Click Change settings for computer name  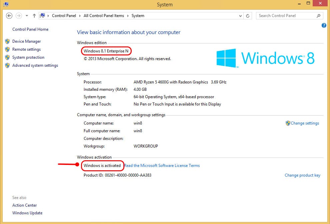click(305, 123)
